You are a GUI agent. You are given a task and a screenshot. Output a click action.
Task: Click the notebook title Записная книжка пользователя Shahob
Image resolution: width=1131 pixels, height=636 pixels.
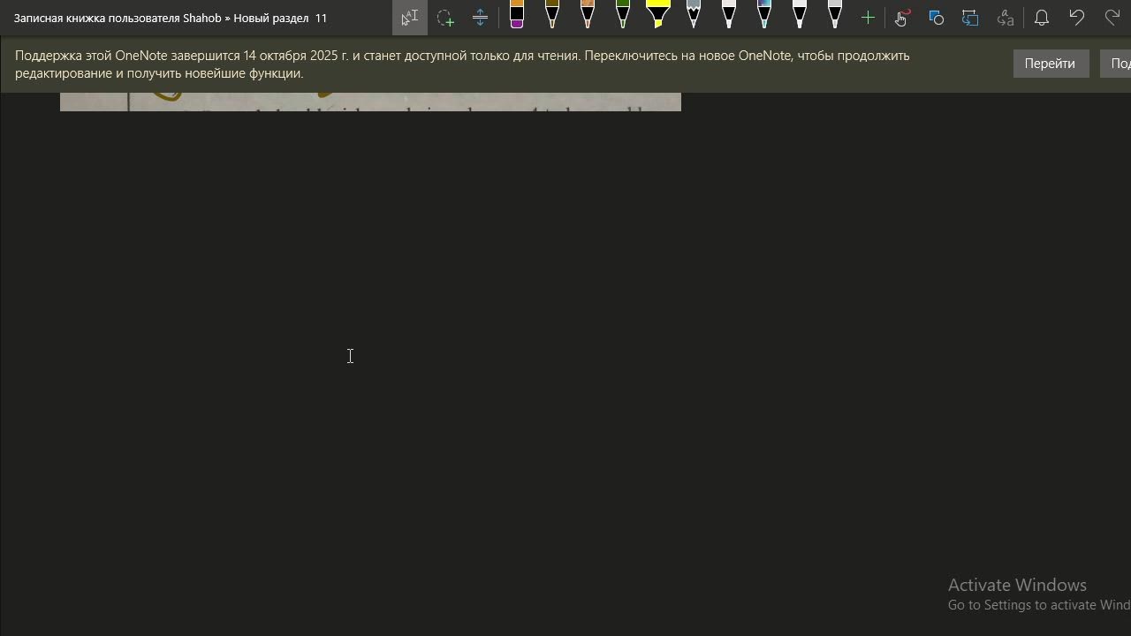(x=118, y=18)
